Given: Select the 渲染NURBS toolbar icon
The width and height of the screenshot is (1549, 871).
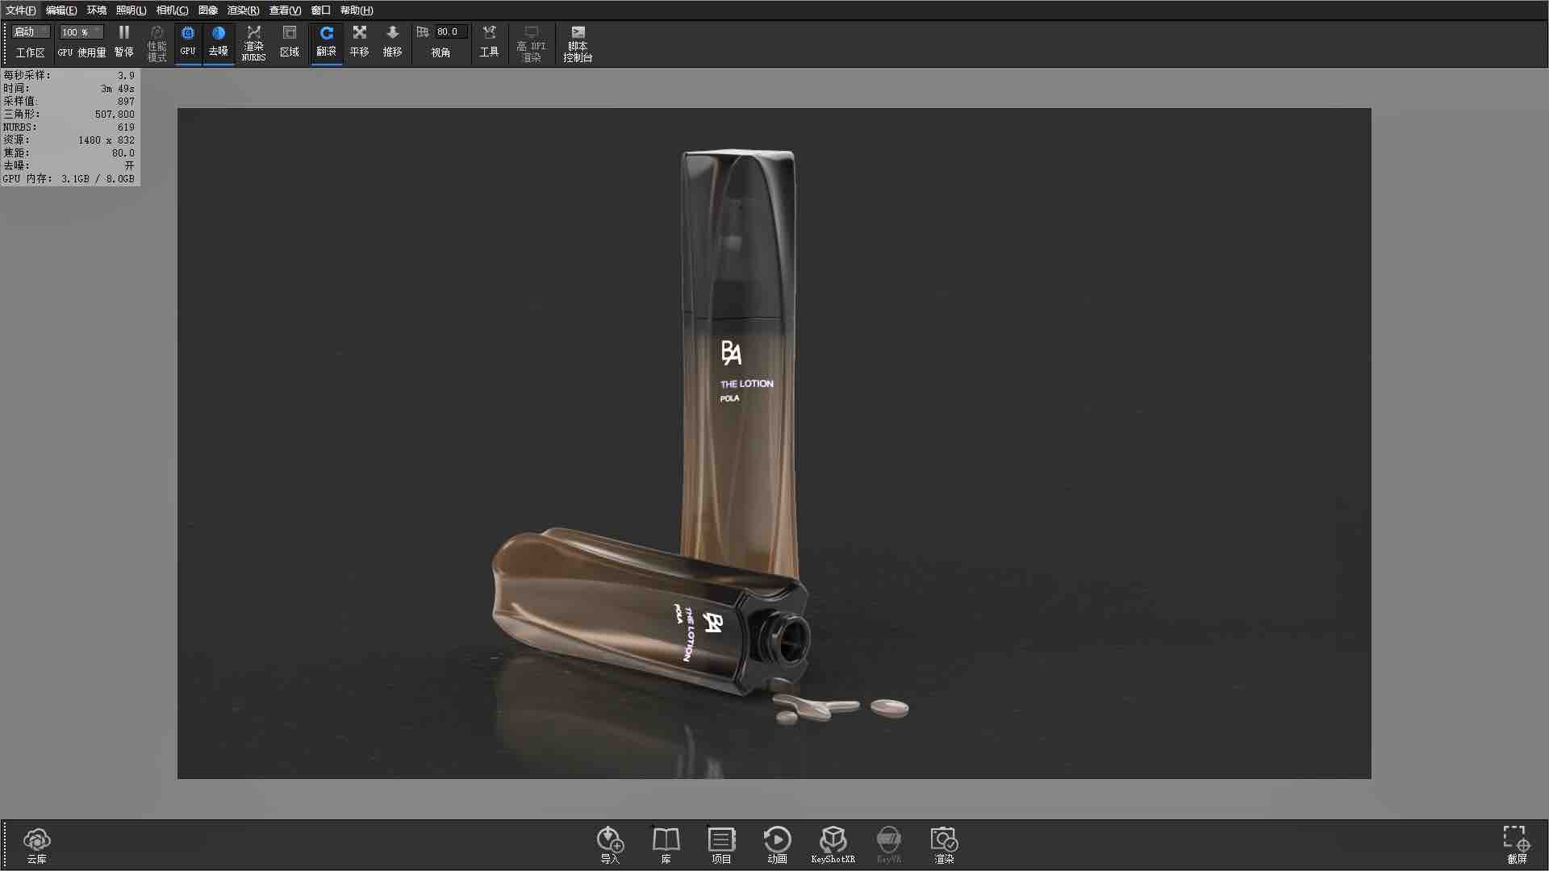Looking at the screenshot, I should coord(253,42).
